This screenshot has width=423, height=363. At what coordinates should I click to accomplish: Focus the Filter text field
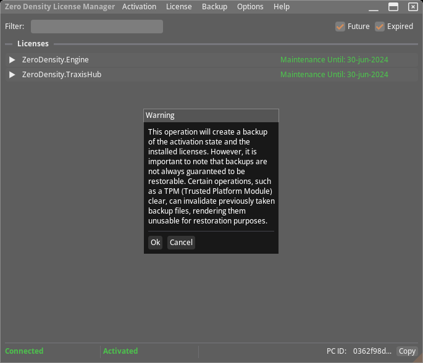tap(97, 27)
